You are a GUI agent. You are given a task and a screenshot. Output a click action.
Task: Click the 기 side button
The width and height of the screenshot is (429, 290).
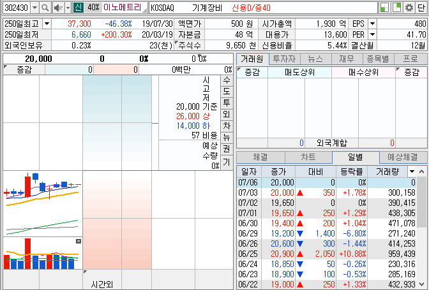[227, 162]
